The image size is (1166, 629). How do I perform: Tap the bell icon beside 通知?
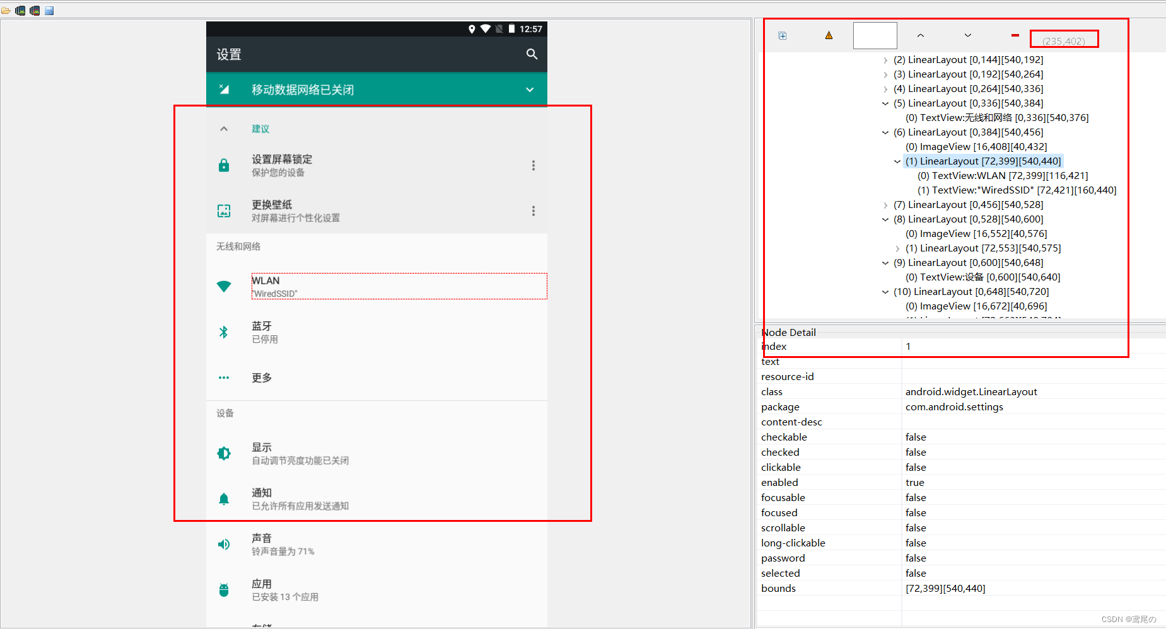(x=224, y=499)
